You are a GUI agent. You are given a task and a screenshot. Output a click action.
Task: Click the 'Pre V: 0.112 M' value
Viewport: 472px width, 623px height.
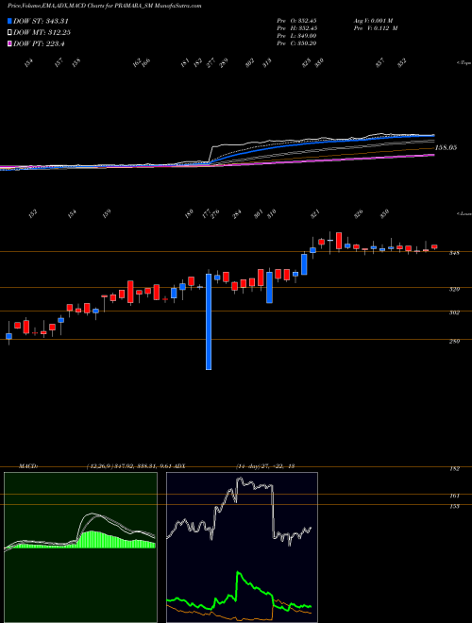[x=375, y=28]
